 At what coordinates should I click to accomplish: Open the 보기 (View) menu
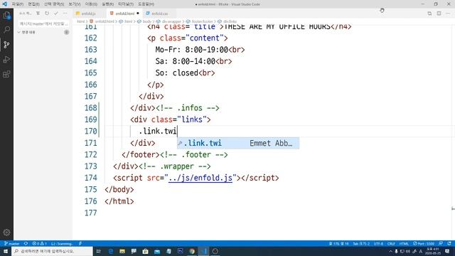pos(74,4)
